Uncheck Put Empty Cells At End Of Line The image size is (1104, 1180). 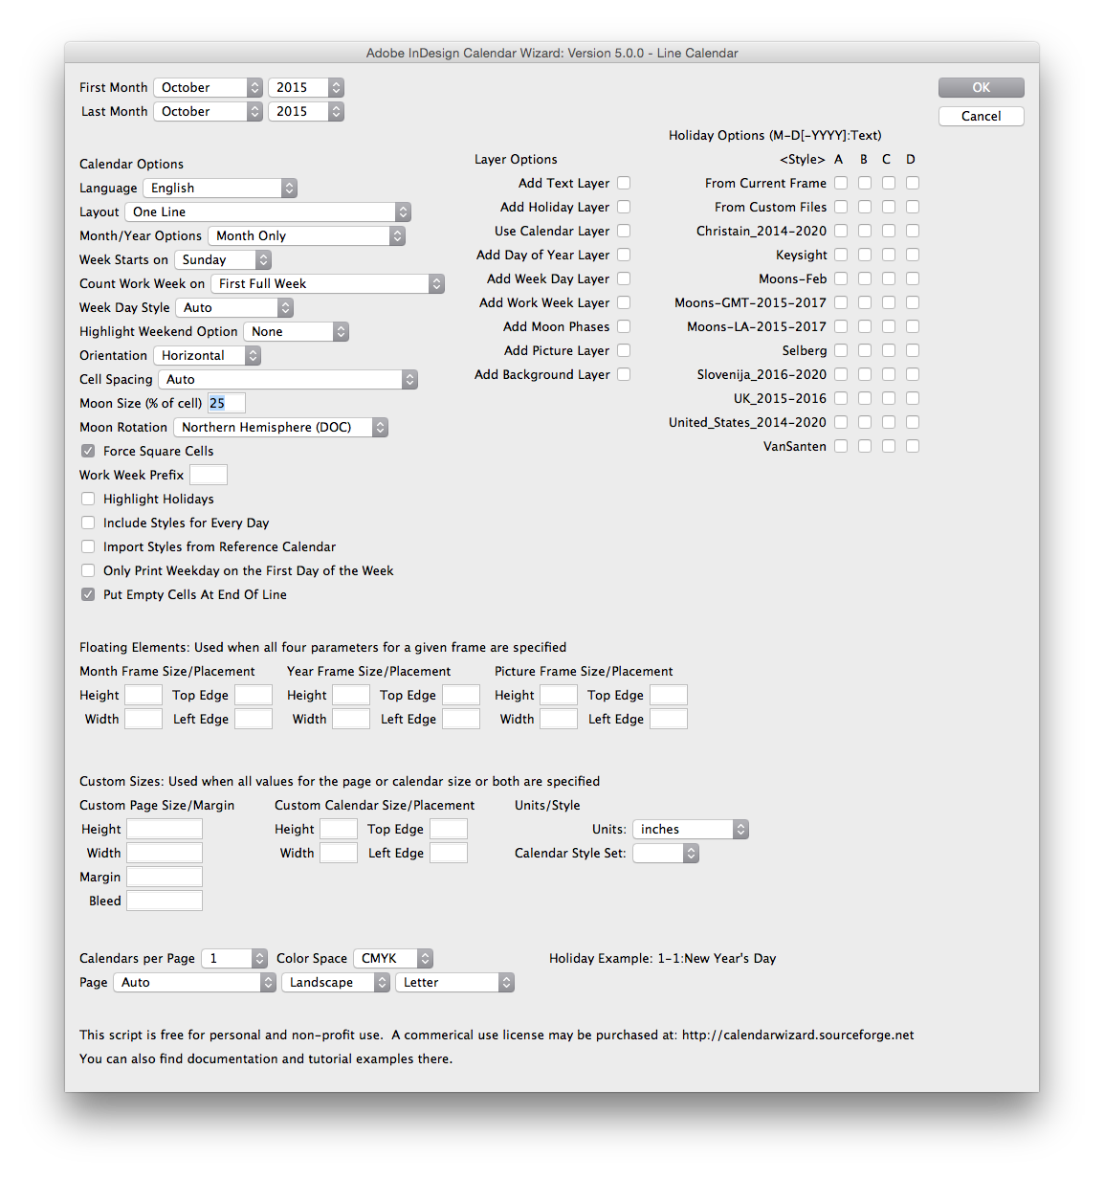88,594
